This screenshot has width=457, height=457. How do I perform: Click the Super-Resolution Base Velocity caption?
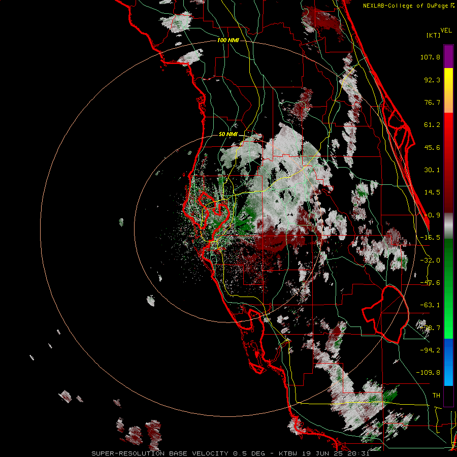click(231, 453)
